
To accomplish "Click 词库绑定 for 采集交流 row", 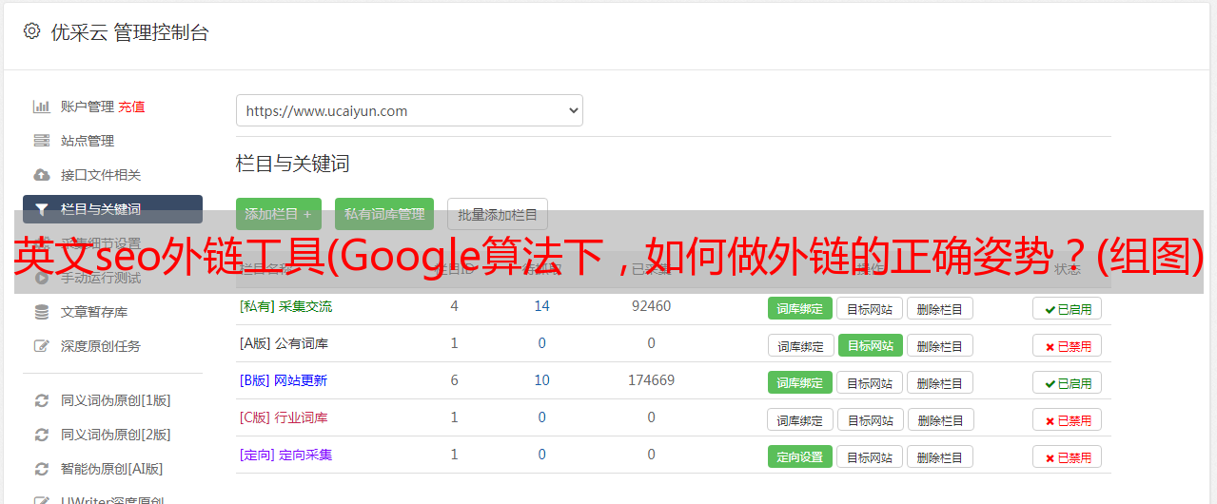I will point(800,308).
